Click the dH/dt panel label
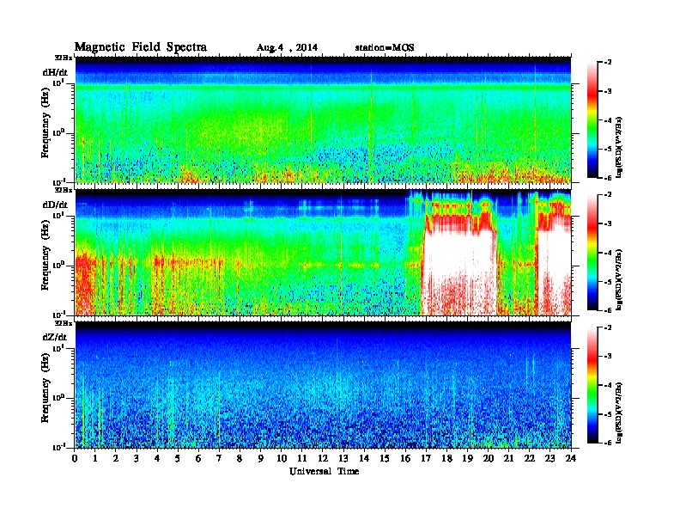This screenshot has height=526, width=680. 55,72
